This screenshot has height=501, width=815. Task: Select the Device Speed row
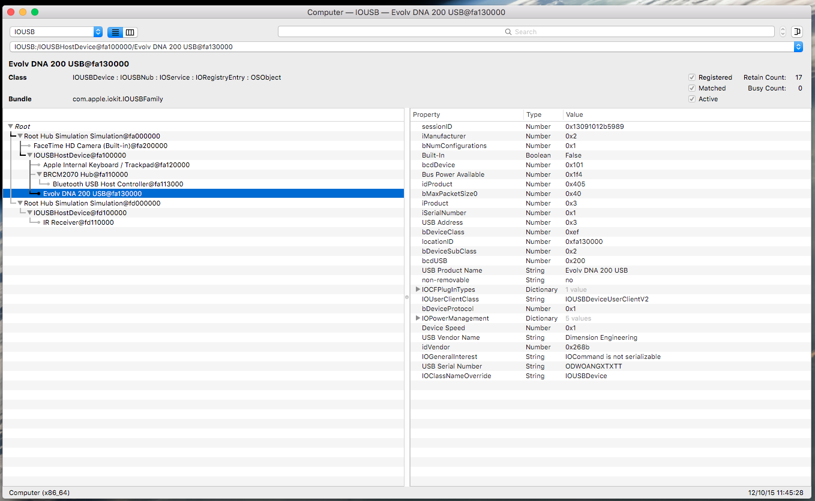point(610,328)
